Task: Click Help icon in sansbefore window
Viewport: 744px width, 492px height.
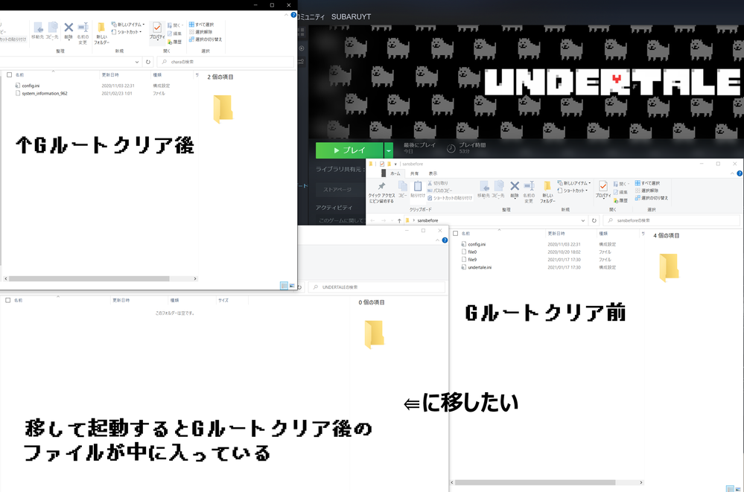Action: pos(740,173)
